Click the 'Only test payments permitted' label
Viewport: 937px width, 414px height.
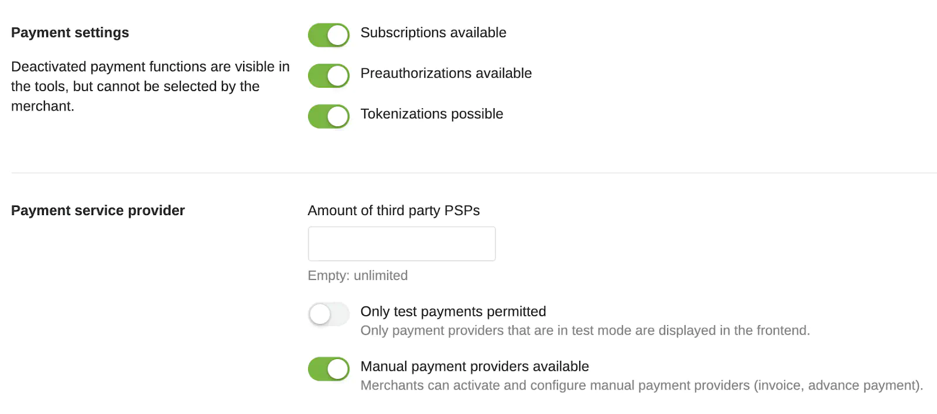point(453,312)
